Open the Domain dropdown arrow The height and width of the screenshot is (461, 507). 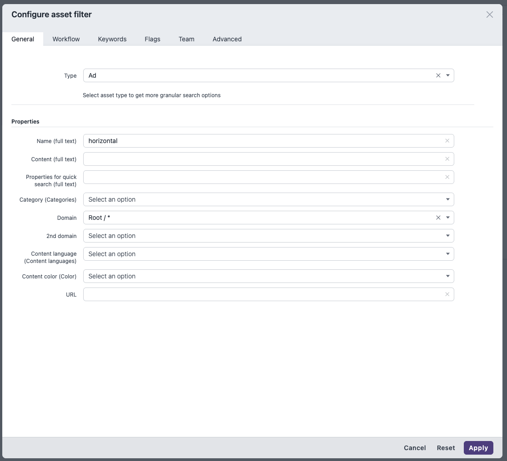coord(448,218)
